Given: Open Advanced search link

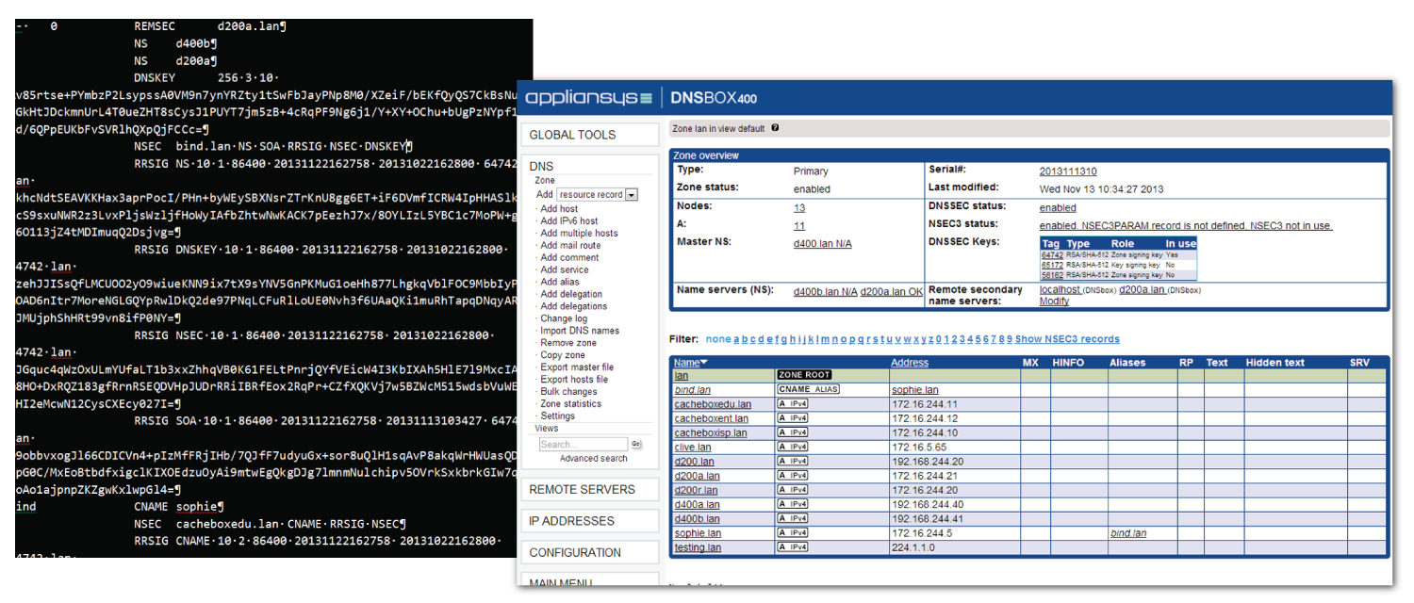Looking at the screenshot, I should [x=593, y=459].
